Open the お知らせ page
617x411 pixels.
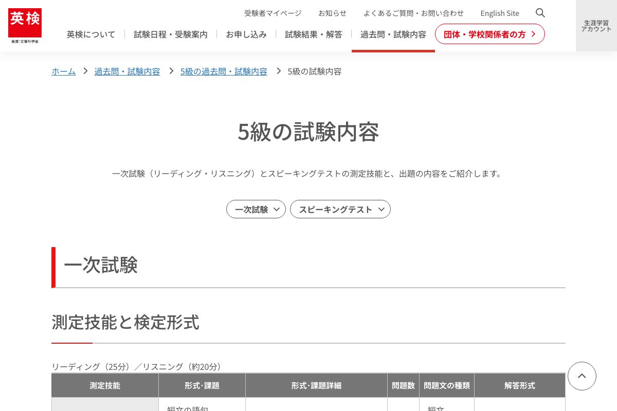pos(332,13)
